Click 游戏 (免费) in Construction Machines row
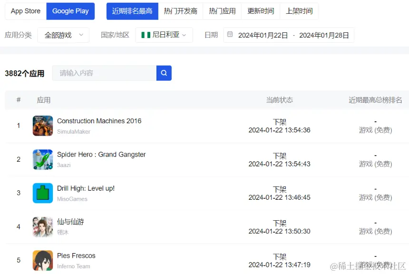409x274 pixels. (x=375, y=130)
